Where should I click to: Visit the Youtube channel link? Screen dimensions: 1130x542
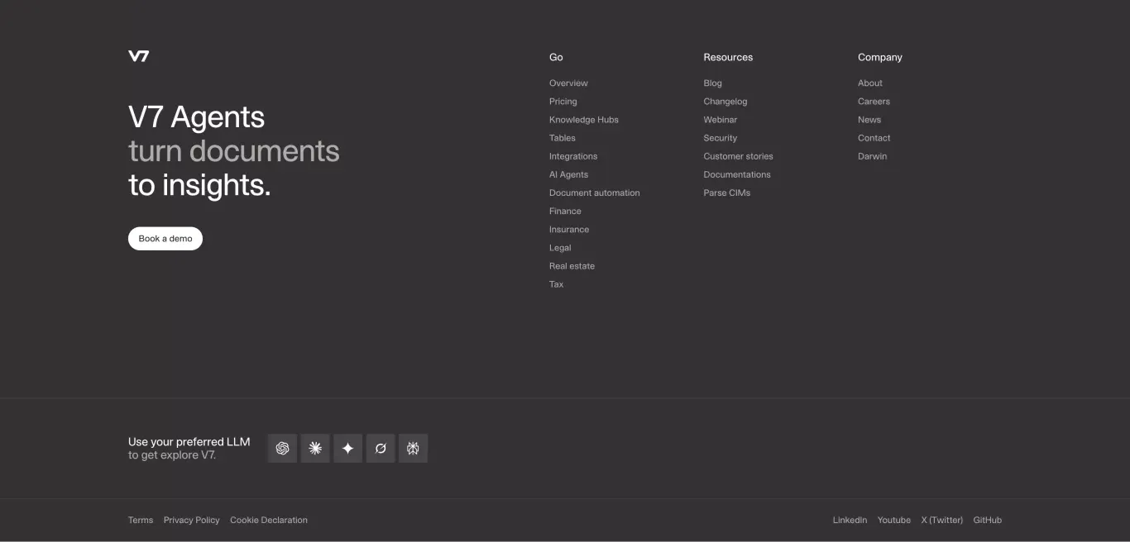click(894, 521)
